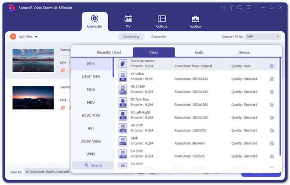Select the lake reflection video thumbnail
The image size is (290, 185).
coord(33,60)
